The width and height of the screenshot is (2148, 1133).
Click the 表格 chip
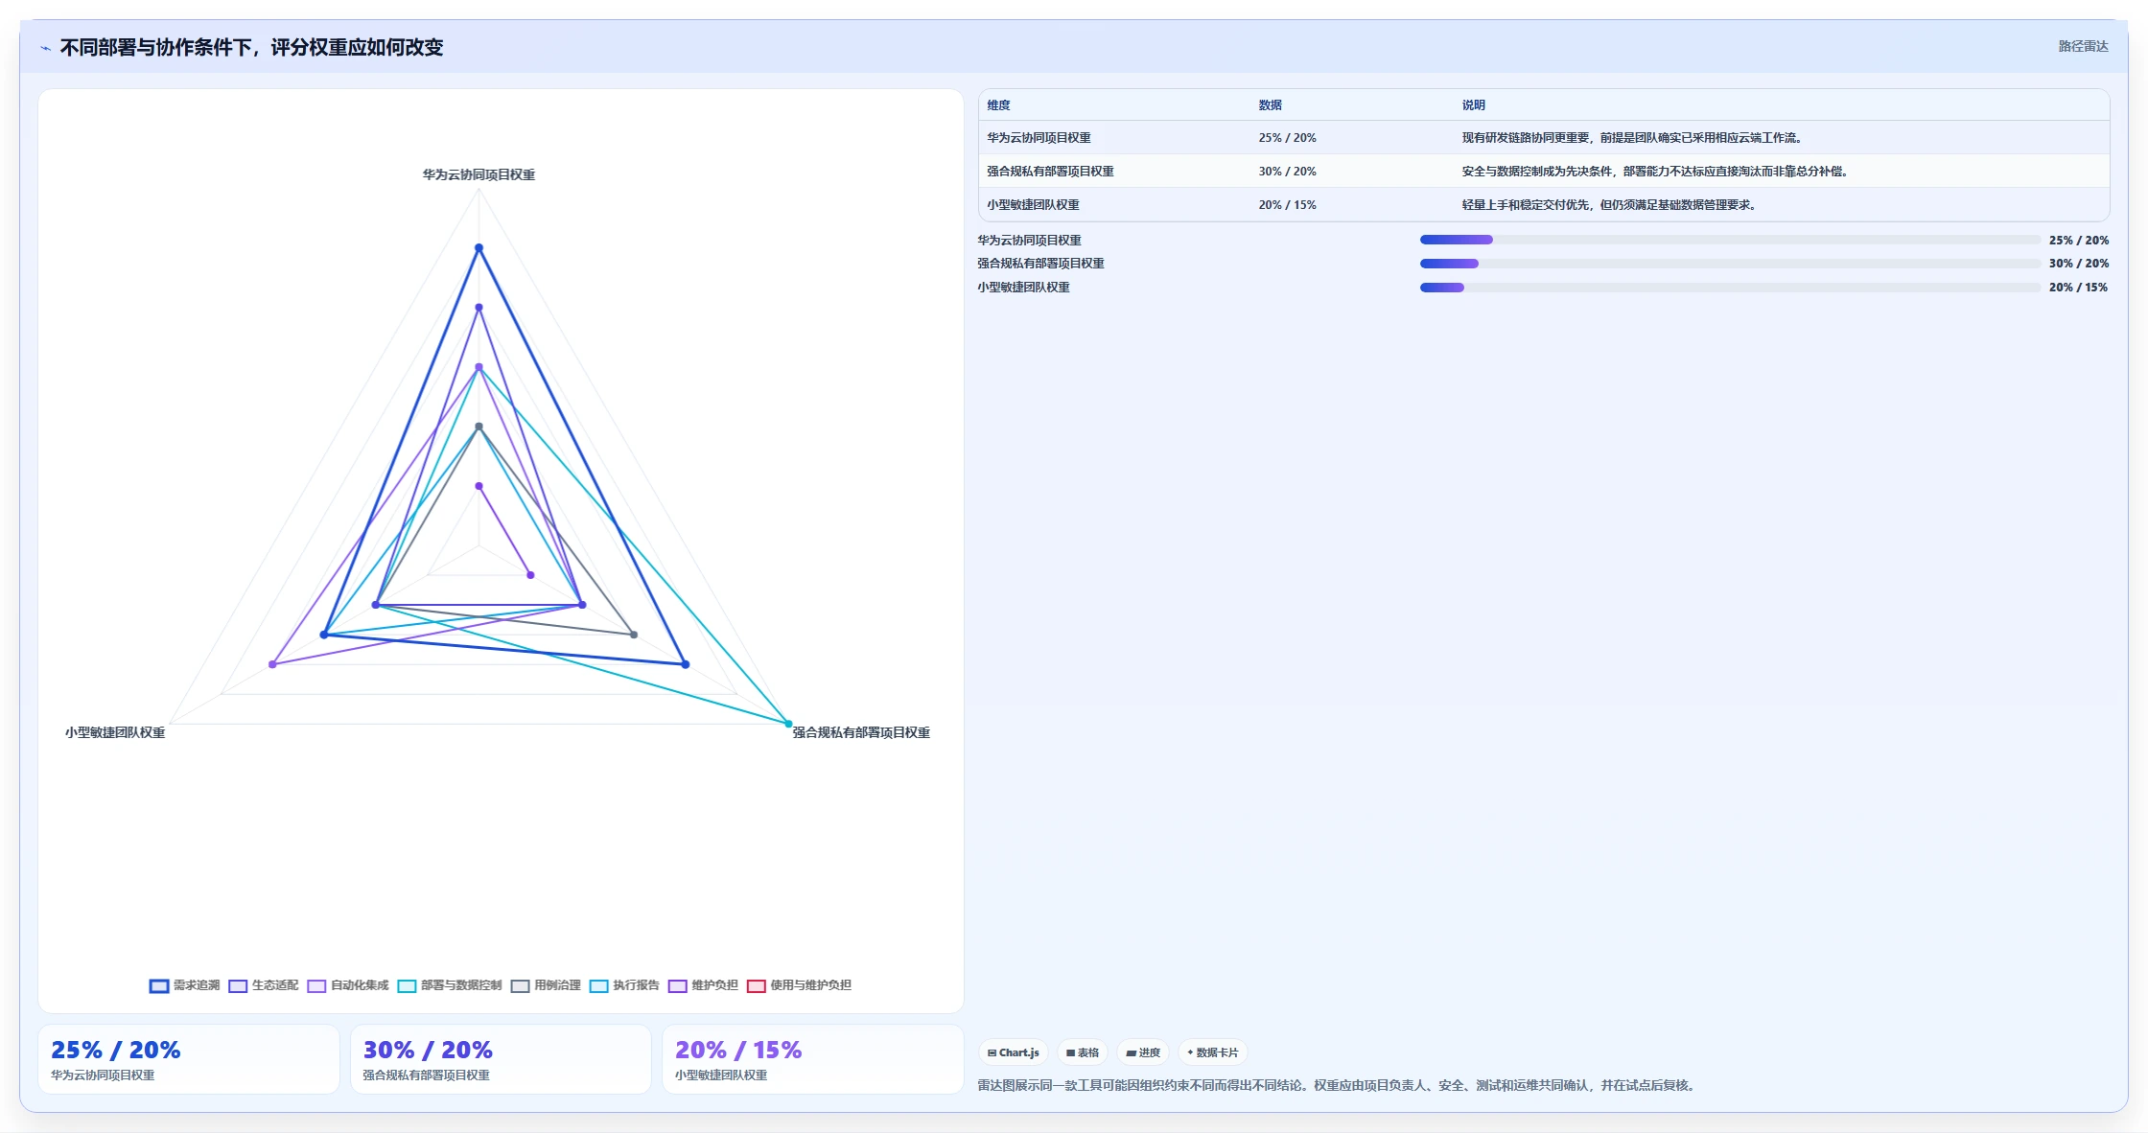[x=1083, y=1052]
